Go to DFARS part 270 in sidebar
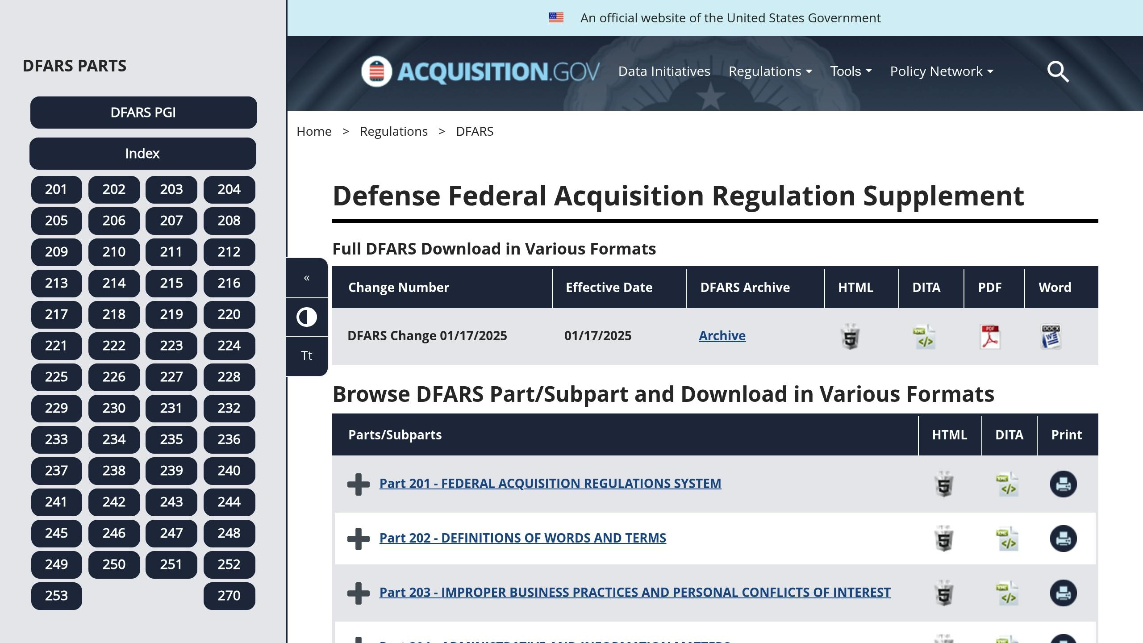This screenshot has height=643, width=1143. (229, 596)
